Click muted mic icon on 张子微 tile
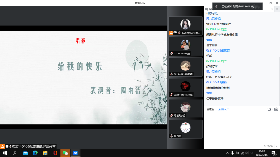Image resolution: width=280 pixels, height=157 pixels. pyautogui.click(x=171, y=136)
